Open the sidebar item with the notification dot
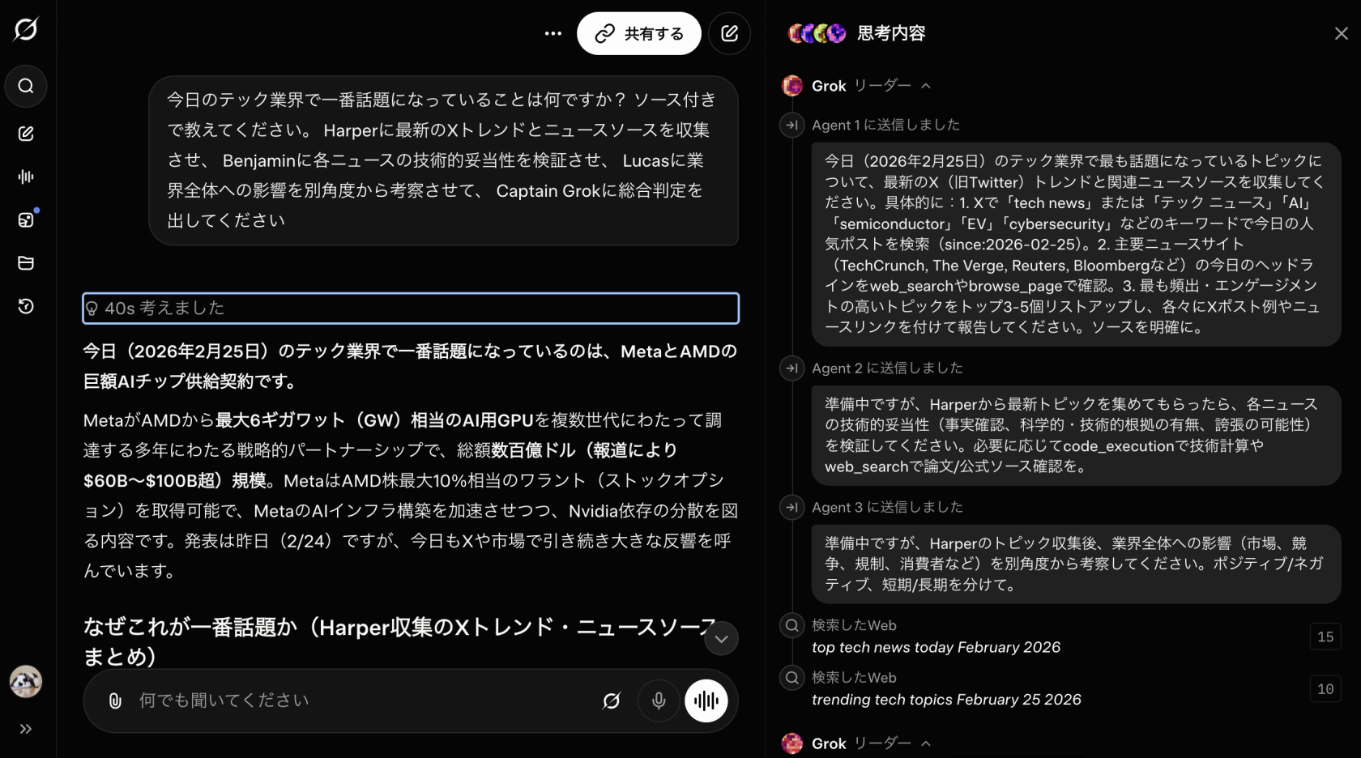This screenshot has width=1361, height=758. click(x=26, y=219)
